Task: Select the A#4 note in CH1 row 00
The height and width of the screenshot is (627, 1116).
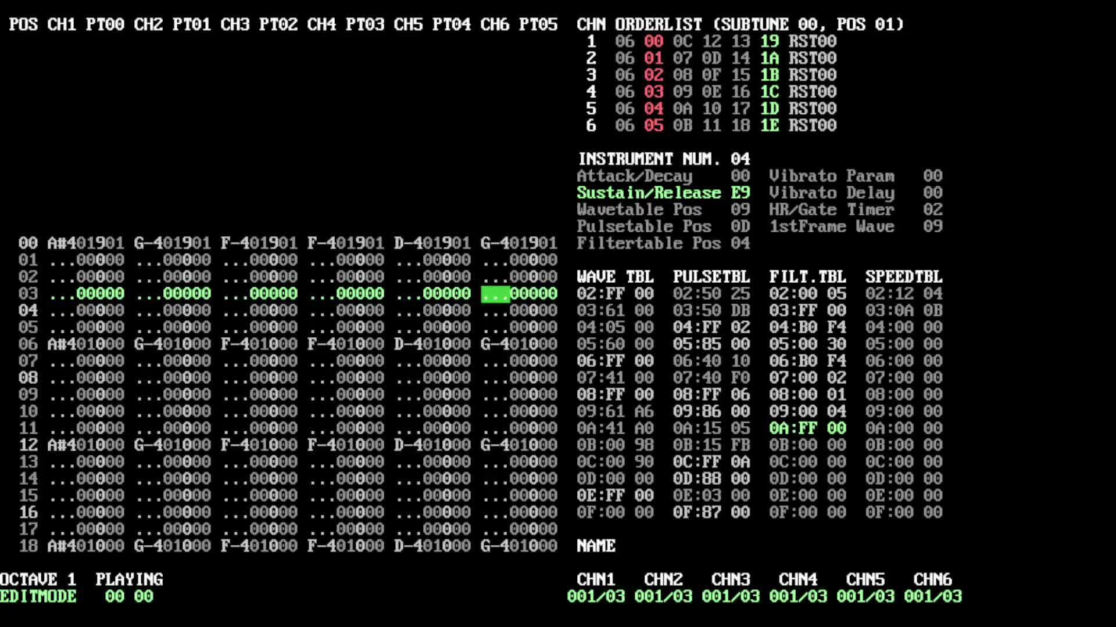Action: click(x=62, y=243)
